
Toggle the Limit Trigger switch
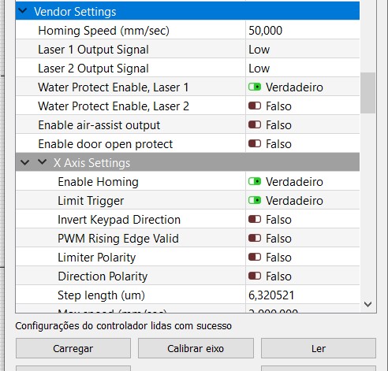point(255,200)
